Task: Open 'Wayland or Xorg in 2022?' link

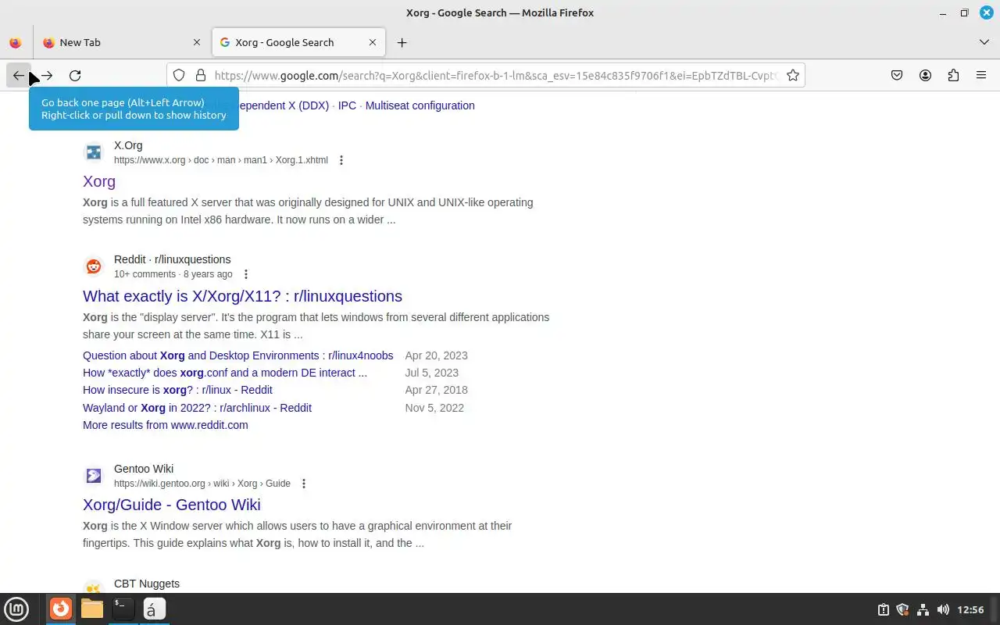Action: [197, 408]
